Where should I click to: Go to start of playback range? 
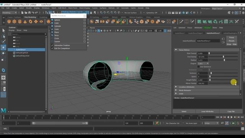click(217, 117)
